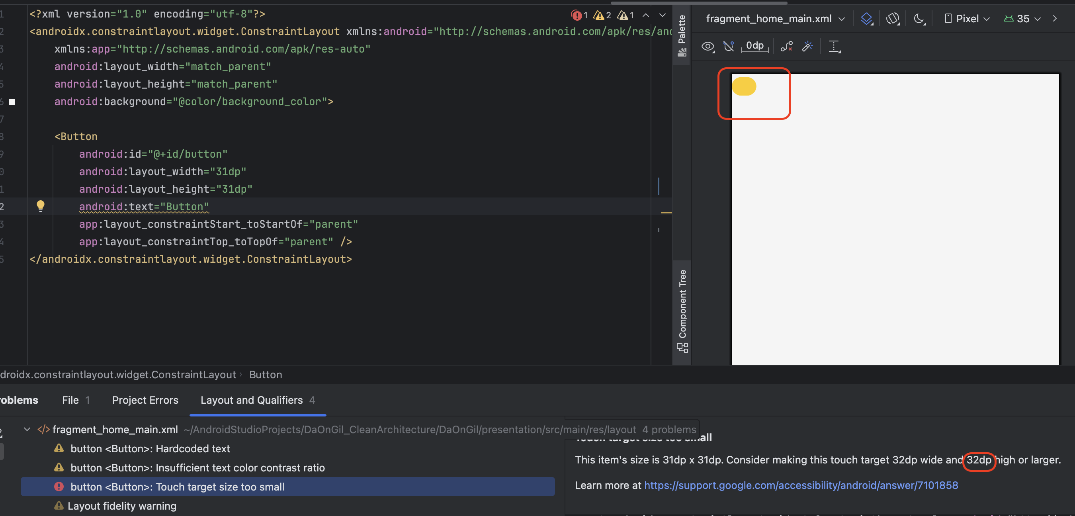1075x516 pixels.
Task: Click the white background color gutter swatch
Action: pyautogui.click(x=12, y=102)
